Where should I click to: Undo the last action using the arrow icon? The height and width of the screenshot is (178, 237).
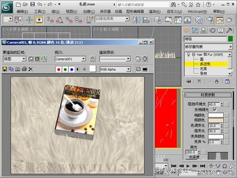(x=39, y=4)
